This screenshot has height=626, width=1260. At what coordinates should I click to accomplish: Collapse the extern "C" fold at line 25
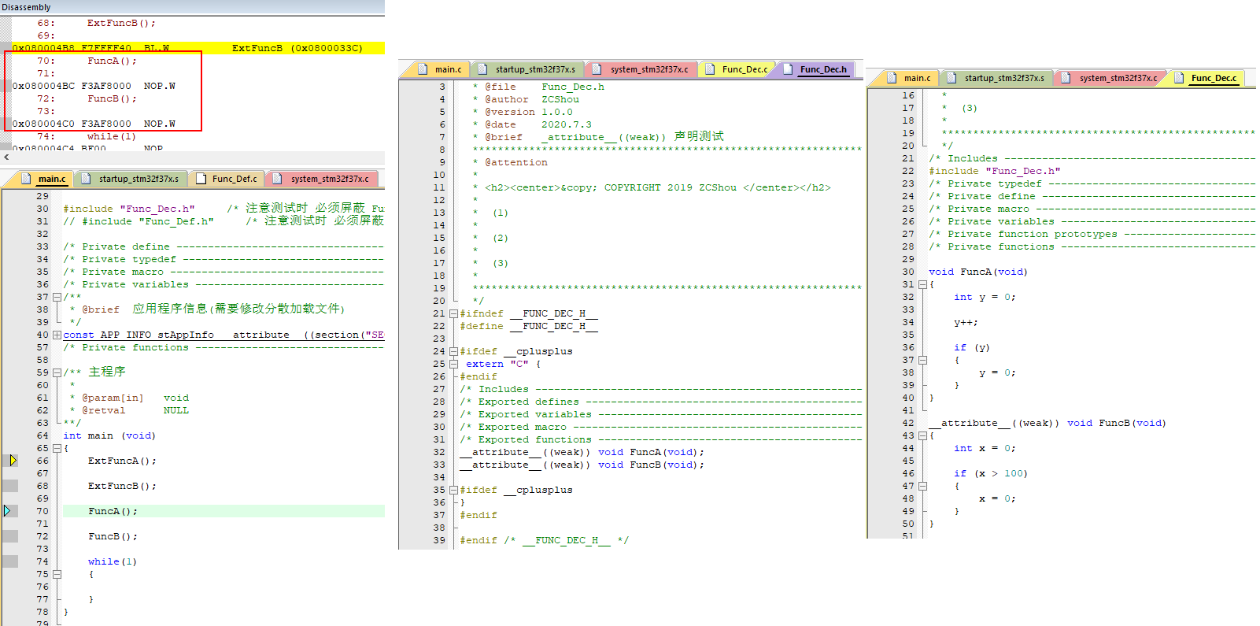coord(453,364)
